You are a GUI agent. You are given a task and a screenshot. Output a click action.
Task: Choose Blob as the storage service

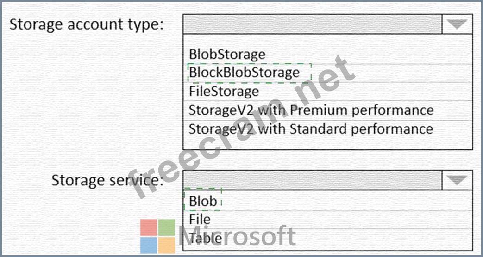pos(203,201)
